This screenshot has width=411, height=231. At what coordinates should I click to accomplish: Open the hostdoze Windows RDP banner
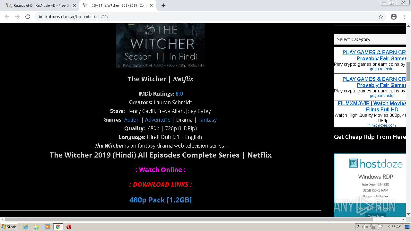(370, 185)
